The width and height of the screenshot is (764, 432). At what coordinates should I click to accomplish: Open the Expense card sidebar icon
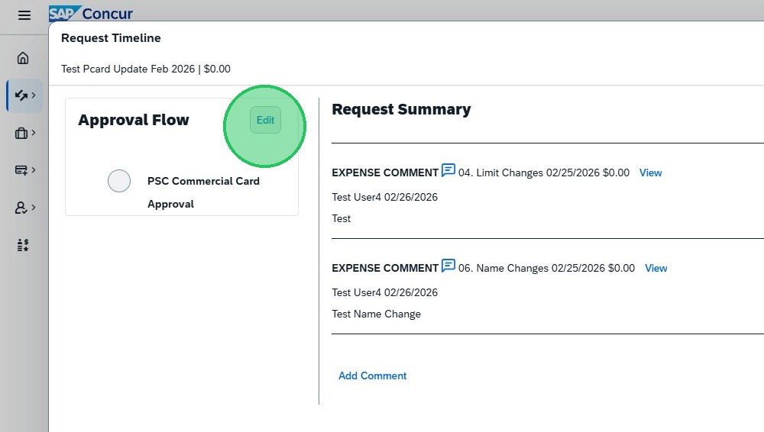pyautogui.click(x=21, y=170)
